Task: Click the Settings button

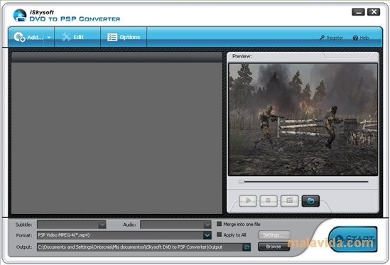Action: point(273,235)
